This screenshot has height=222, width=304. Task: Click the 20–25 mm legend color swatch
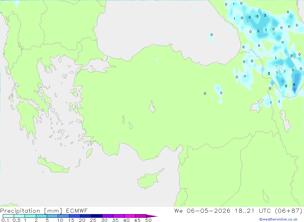[86, 216]
